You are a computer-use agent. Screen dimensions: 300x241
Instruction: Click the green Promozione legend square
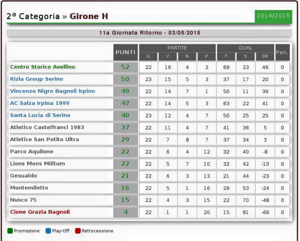coord(10,231)
